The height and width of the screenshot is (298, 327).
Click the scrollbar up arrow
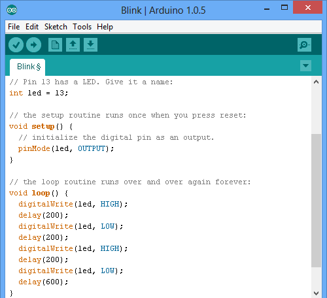click(x=316, y=82)
